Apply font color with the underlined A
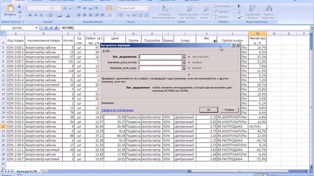Viewport: 314px width, 176px height. tap(68, 15)
